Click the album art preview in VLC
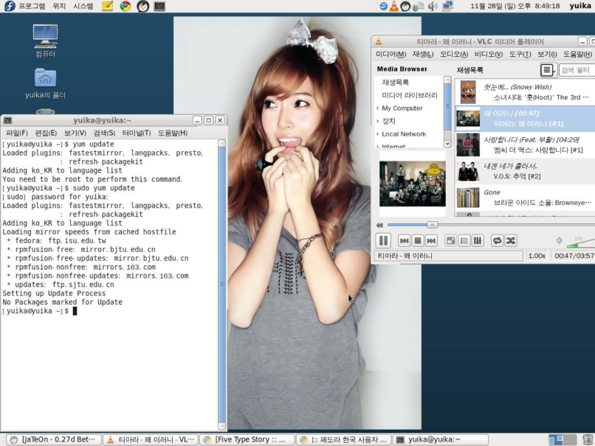This screenshot has width=595, height=446. (413, 184)
